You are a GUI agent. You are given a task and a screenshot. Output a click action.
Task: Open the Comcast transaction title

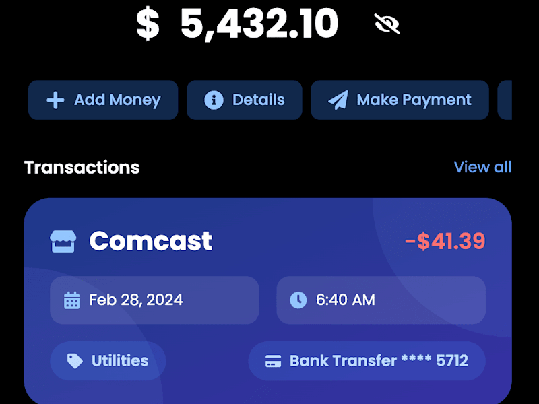150,241
